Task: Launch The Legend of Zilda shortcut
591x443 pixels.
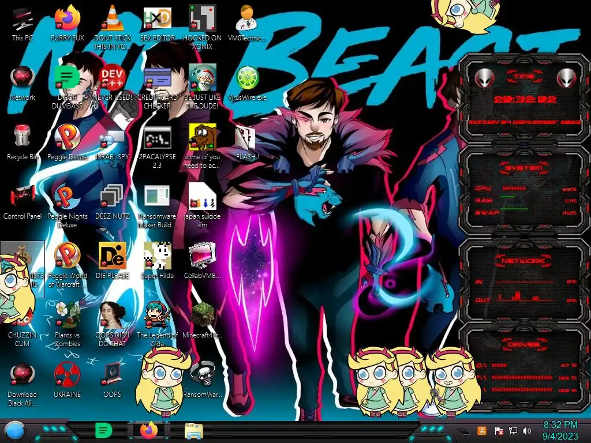Action: [x=157, y=325]
